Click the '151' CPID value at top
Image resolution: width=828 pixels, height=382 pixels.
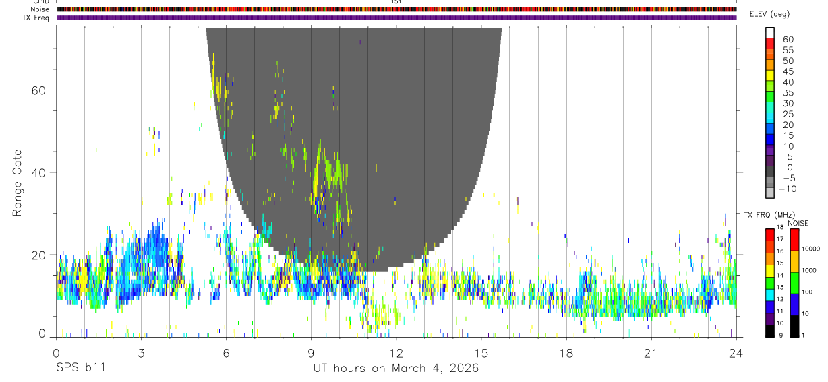pyautogui.click(x=396, y=2)
